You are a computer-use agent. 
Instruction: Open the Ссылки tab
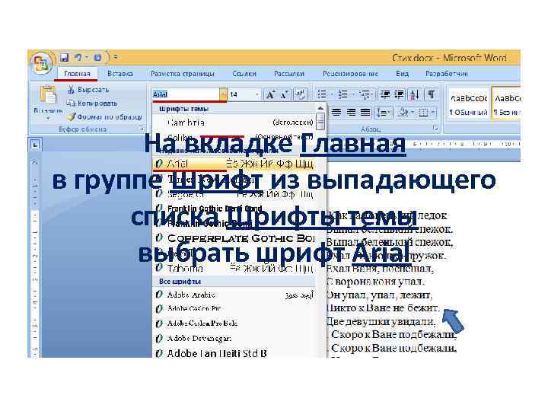click(244, 74)
